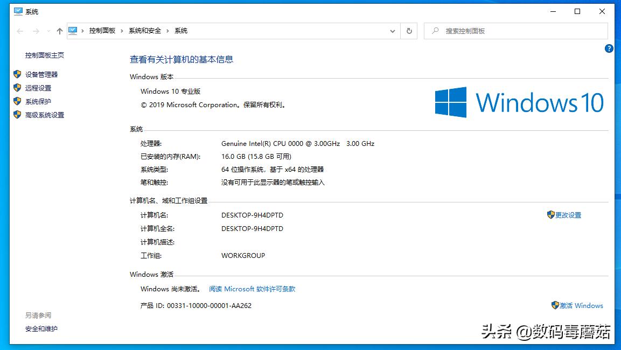Click 激活 Windows to activate the system
This screenshot has height=350, width=621.
point(582,305)
